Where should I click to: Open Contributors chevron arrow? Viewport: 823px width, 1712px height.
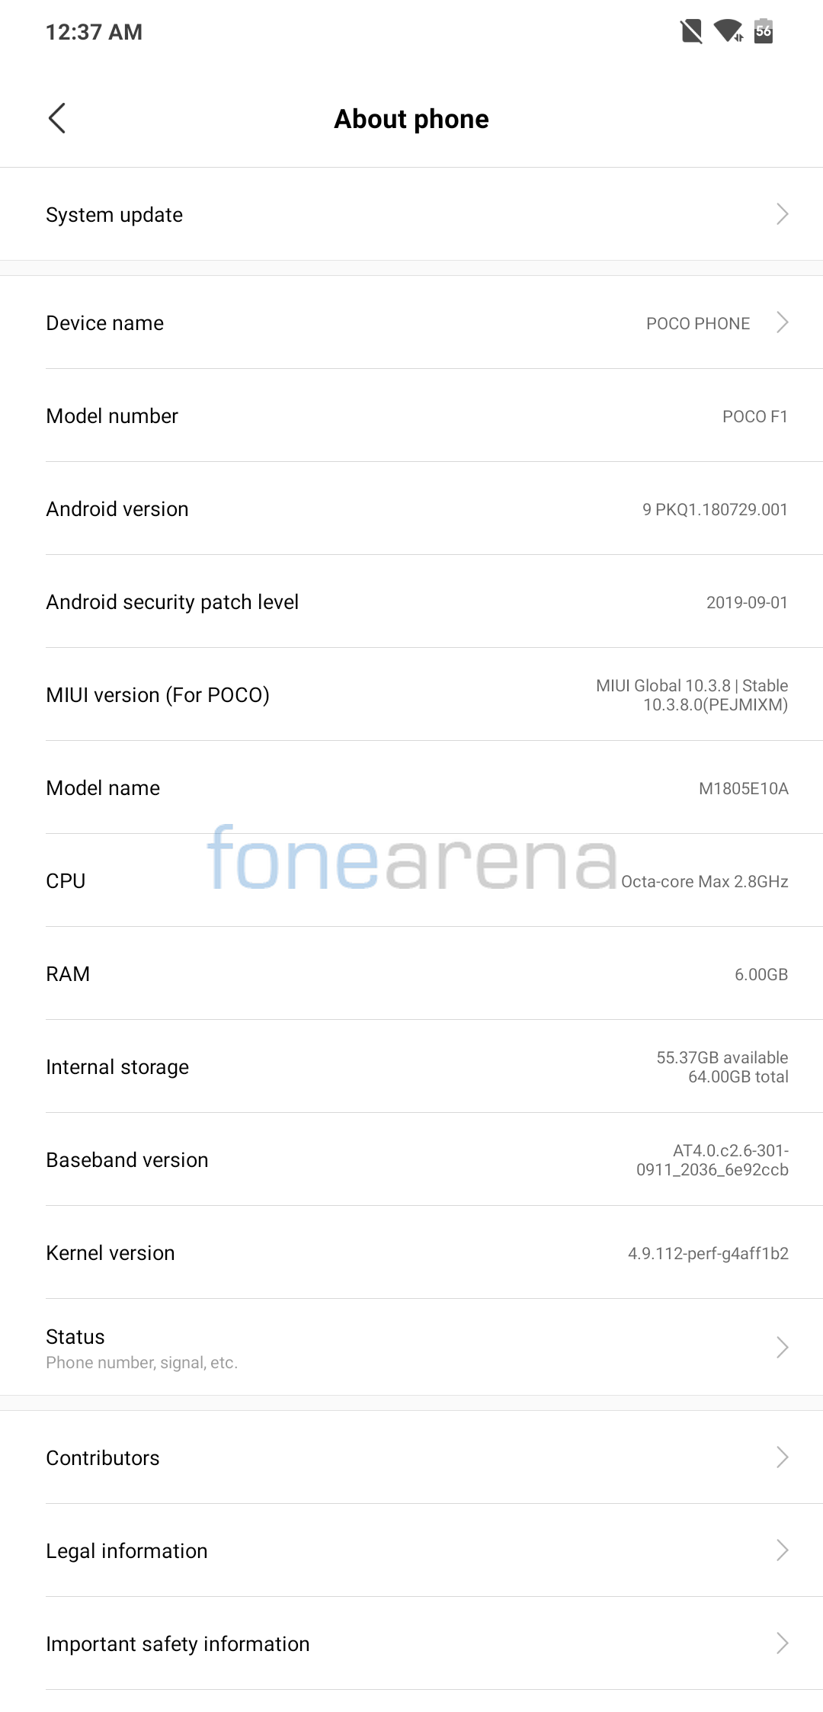pos(782,1457)
